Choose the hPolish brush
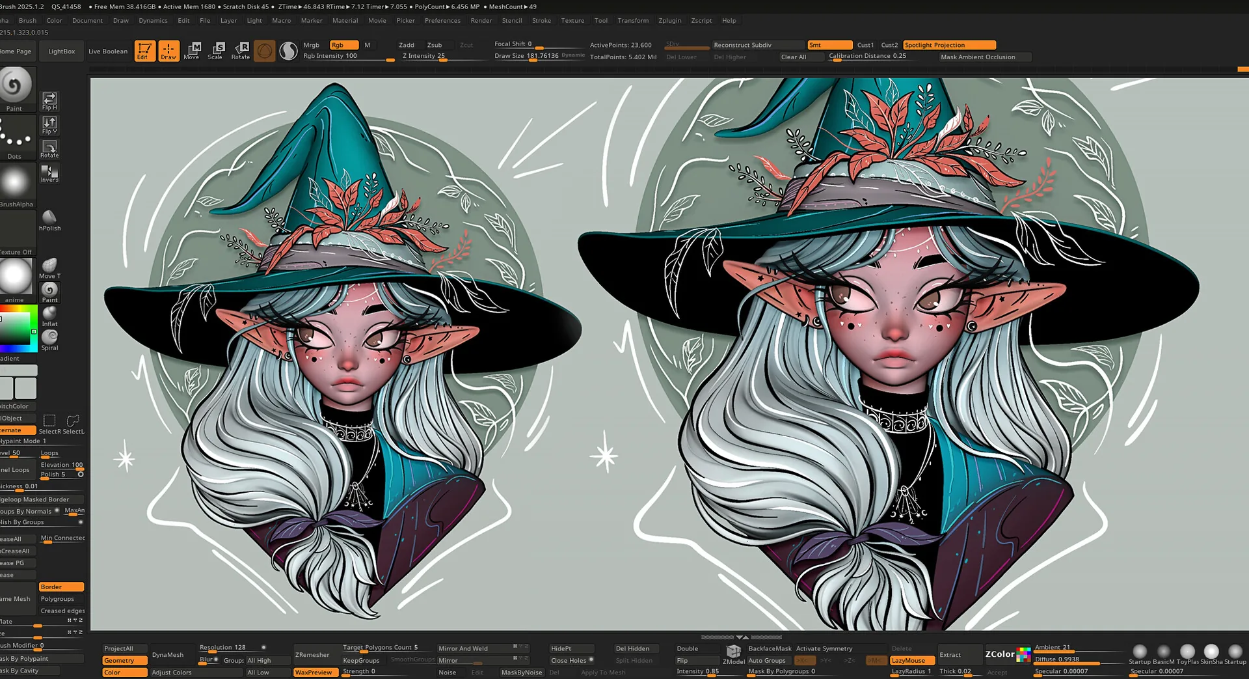Screen dimensions: 1249x679 click(x=49, y=220)
